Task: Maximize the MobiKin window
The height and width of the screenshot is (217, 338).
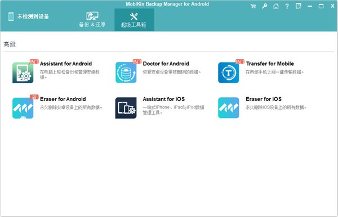Action: point(321,6)
